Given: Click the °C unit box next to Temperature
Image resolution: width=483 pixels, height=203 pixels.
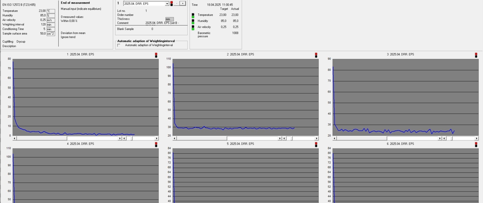Looking at the screenshot, I should [51, 11].
